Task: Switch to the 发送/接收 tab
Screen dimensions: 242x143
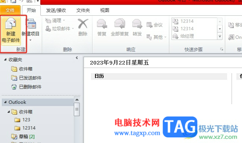Action: tap(56, 10)
